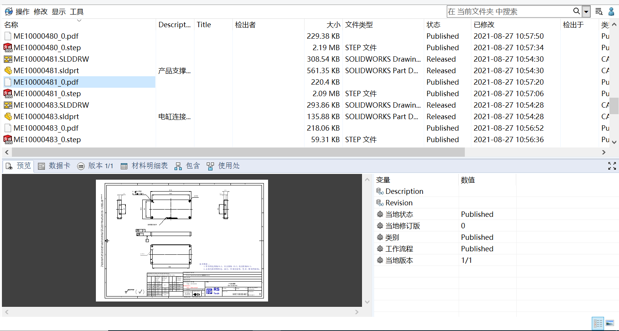
Task: Click the 工作流程 variable icon
Action: click(x=380, y=249)
